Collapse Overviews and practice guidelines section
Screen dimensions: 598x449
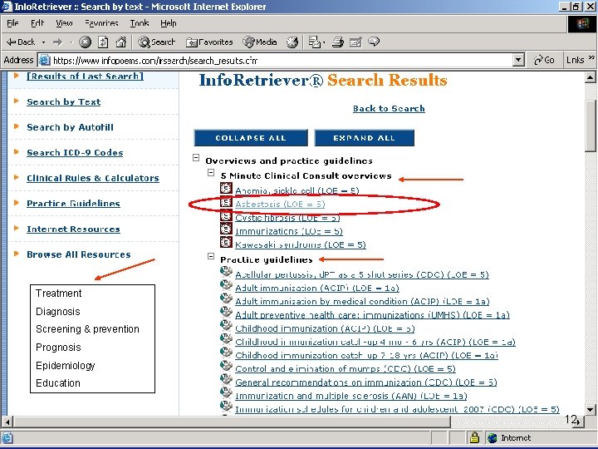pos(196,157)
